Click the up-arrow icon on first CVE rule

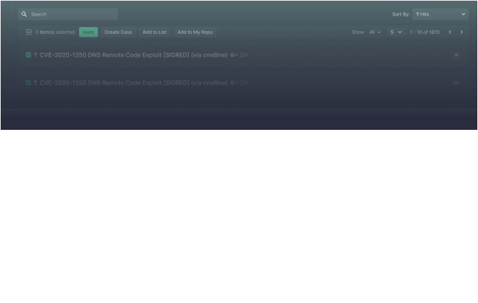click(x=35, y=55)
